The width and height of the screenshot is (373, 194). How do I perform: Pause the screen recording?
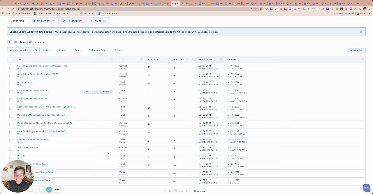coord(42,190)
